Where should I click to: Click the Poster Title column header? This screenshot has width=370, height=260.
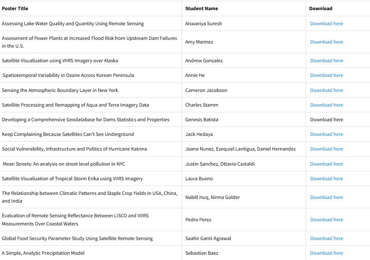[x=15, y=9]
